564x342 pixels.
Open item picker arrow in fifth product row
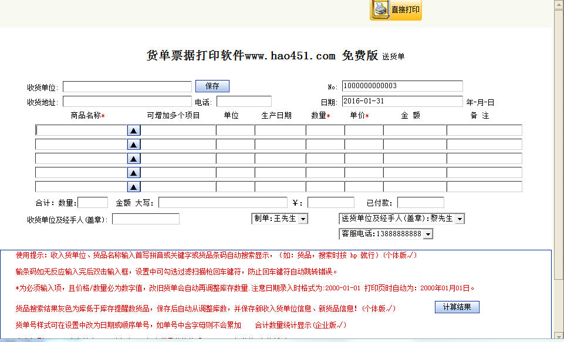[134, 186]
